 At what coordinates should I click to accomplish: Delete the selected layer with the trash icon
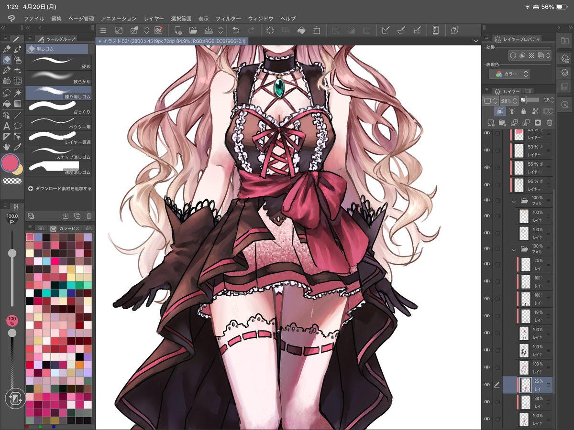tap(549, 123)
